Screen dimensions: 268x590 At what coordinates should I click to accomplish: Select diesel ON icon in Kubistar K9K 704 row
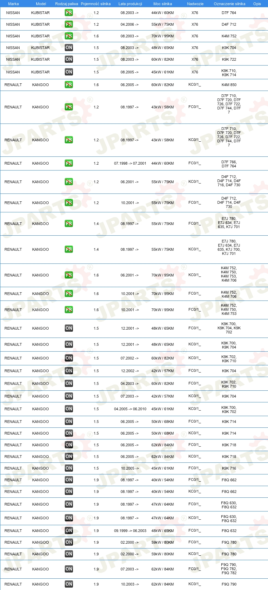tap(69, 48)
